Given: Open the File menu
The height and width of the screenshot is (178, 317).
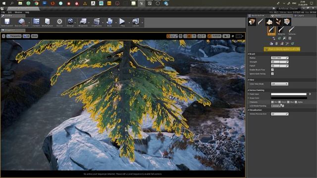Looking at the screenshot, I should 3,12.
